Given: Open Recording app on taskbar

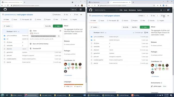Looking at the screenshot, I should click(136, 95).
